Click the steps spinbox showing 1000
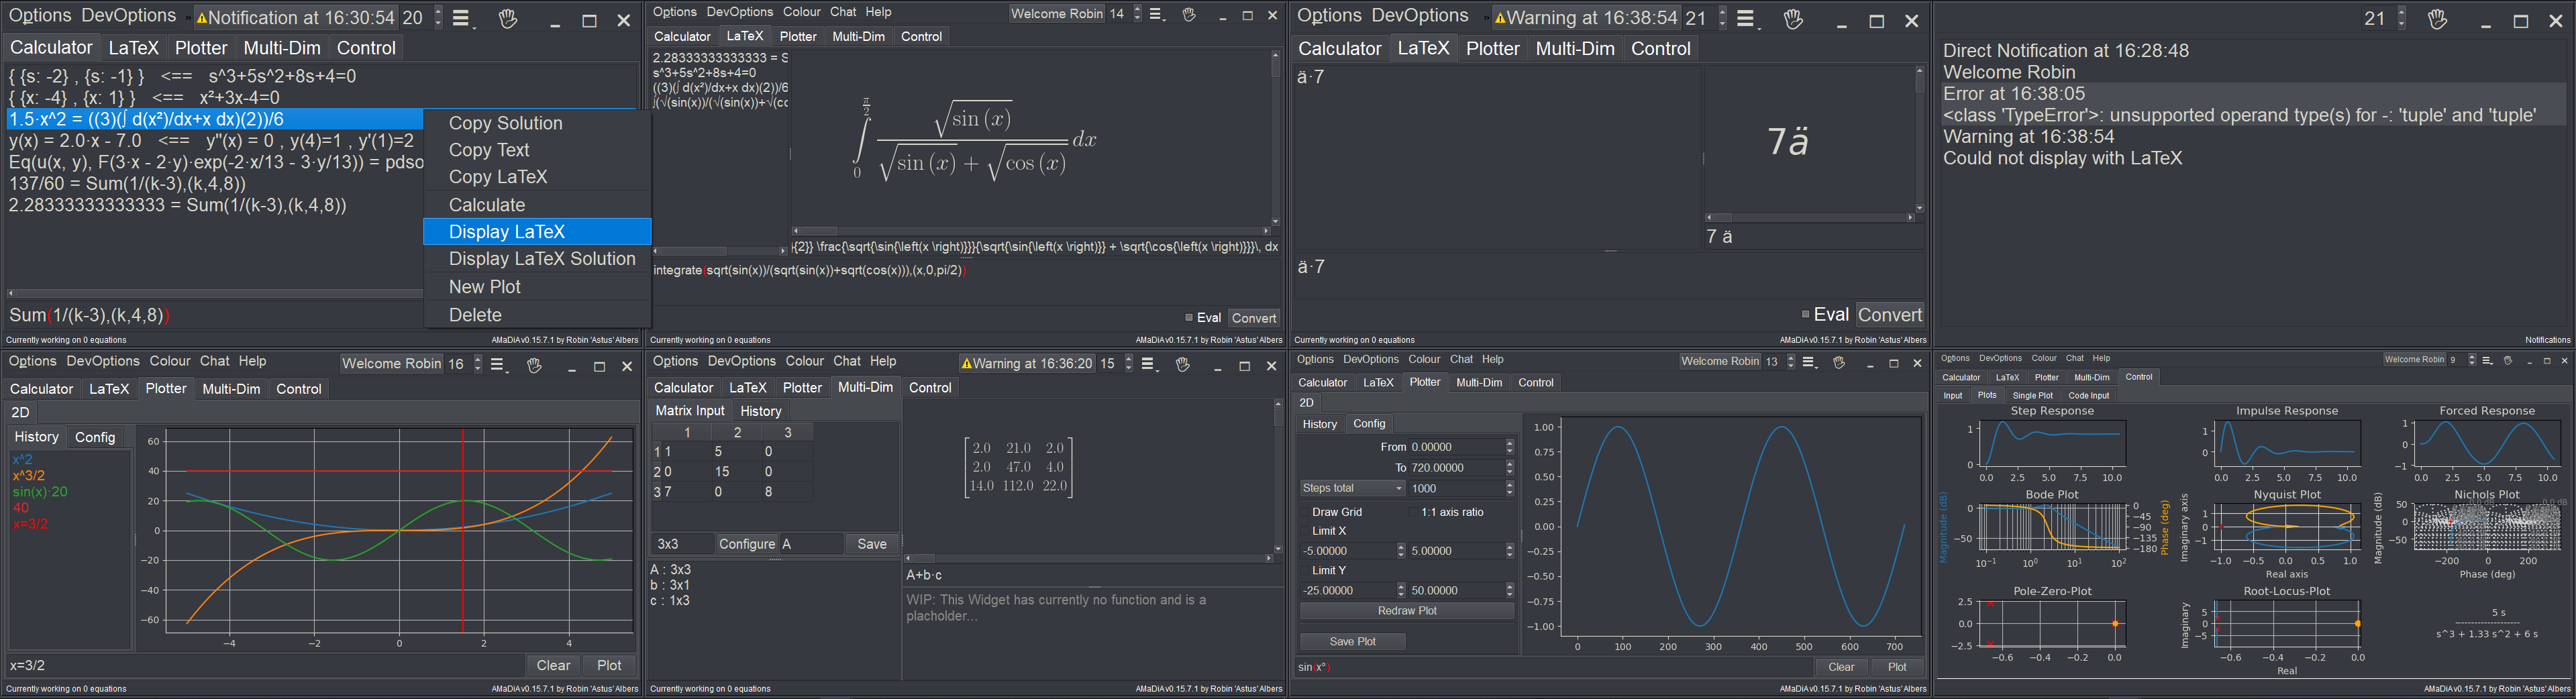This screenshot has width=2576, height=699. (1461, 488)
